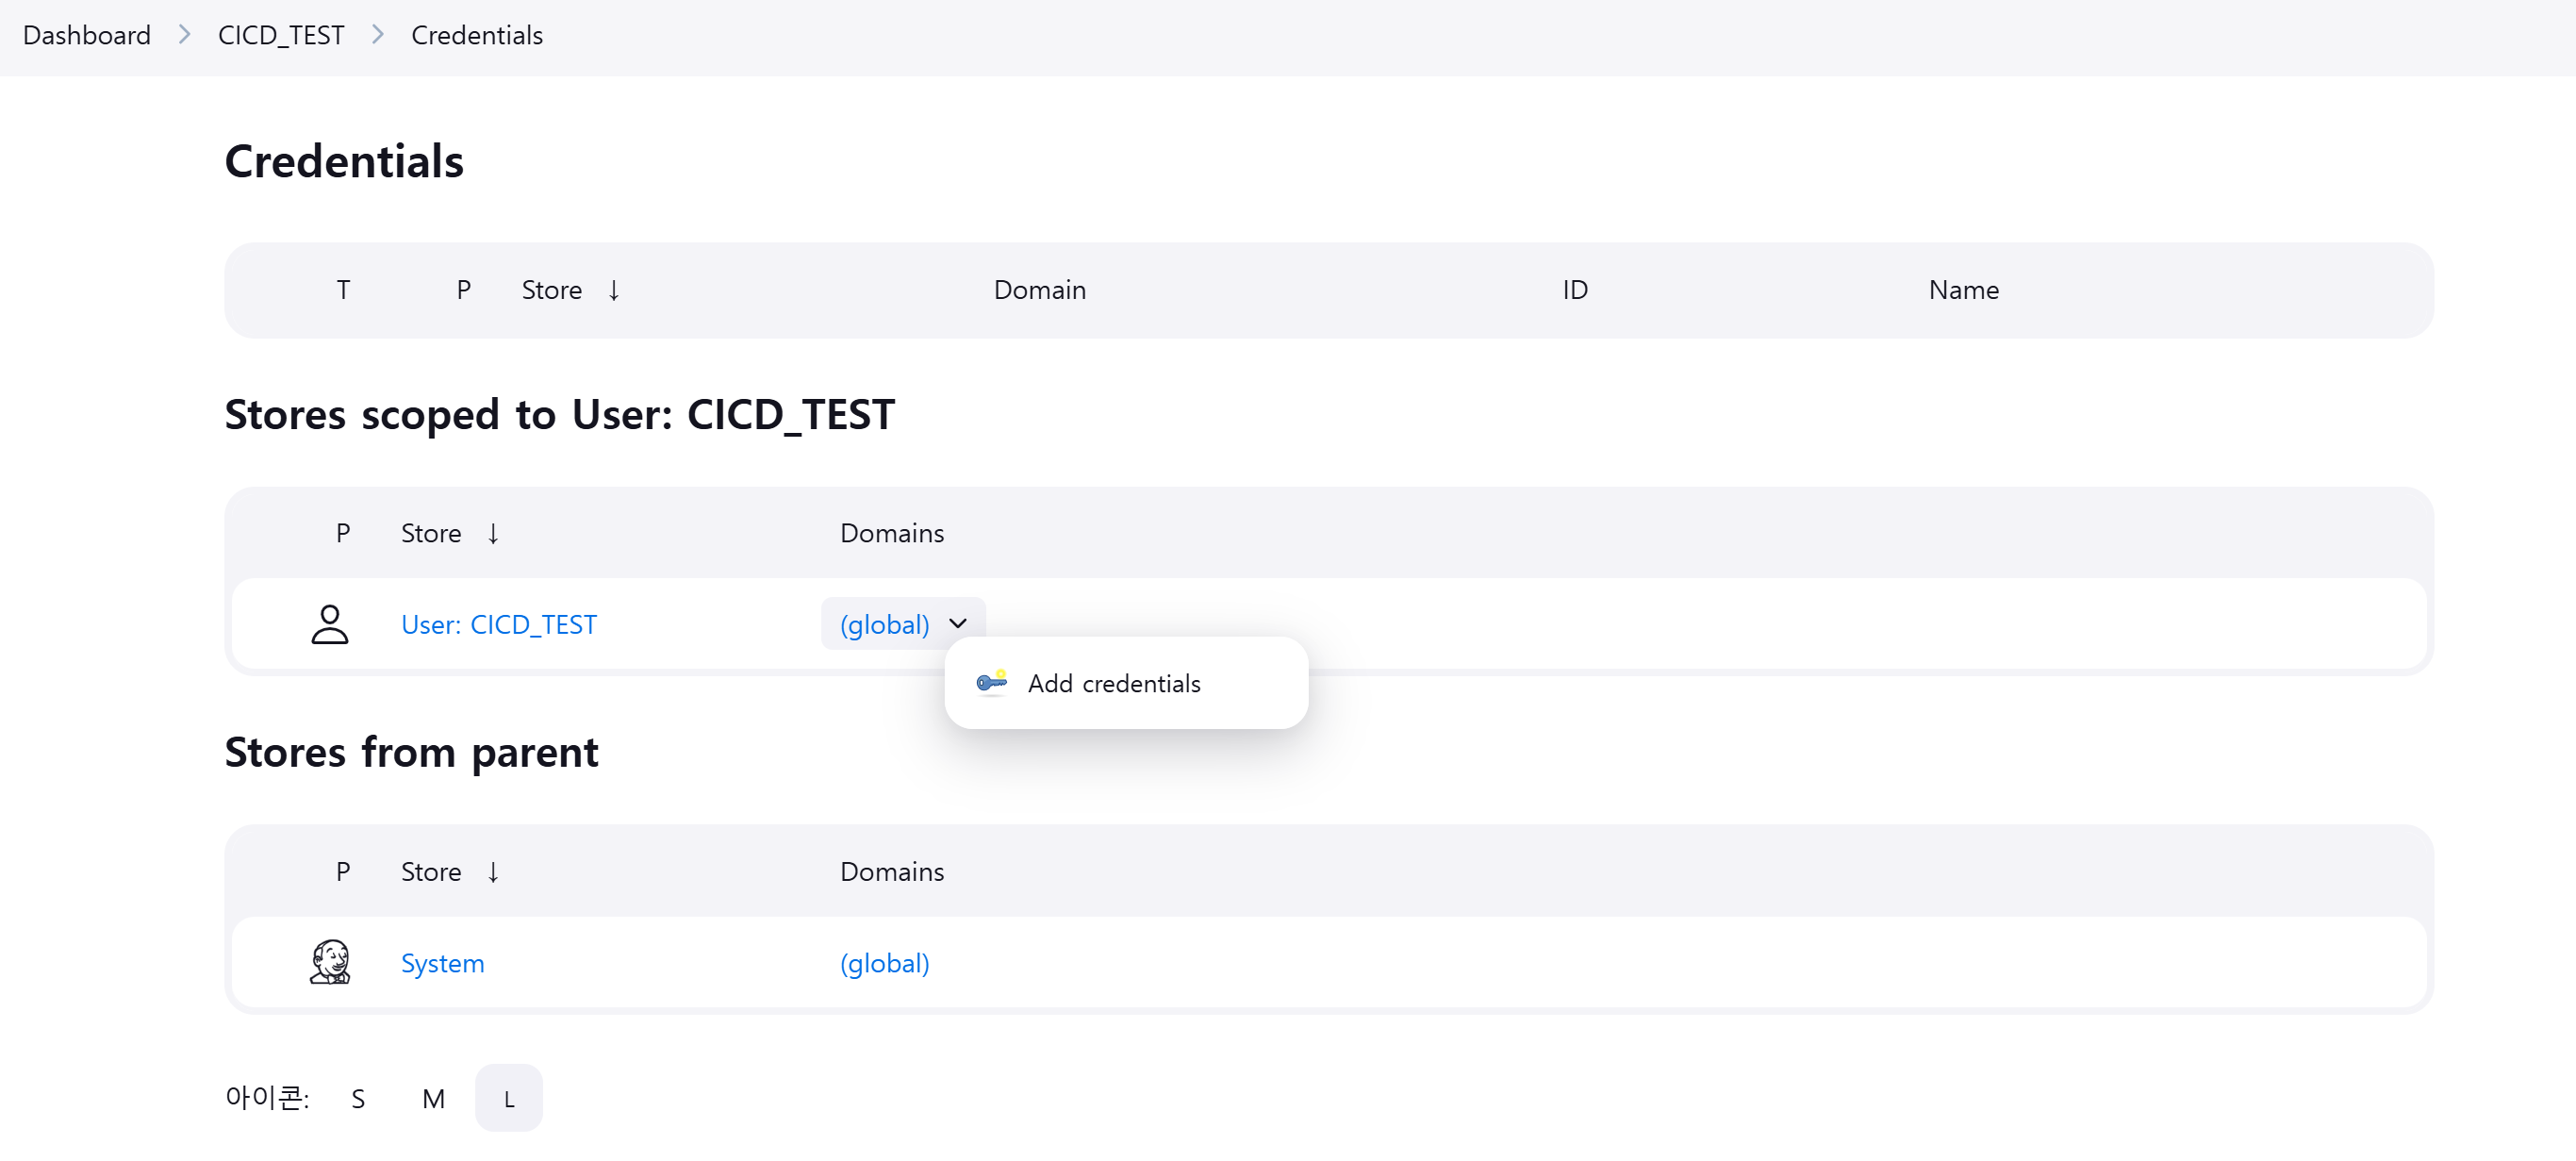Open the CICD_TEST breadcrumb
The image size is (2576, 1161).
(x=280, y=35)
